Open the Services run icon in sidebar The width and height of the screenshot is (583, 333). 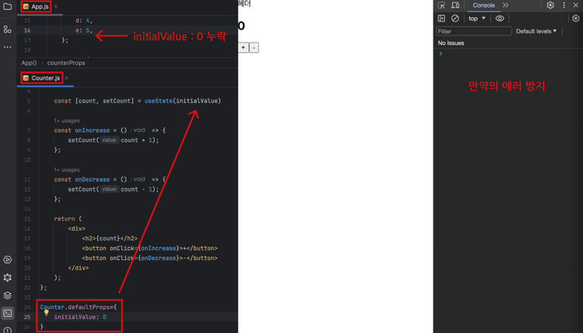pyautogui.click(x=8, y=259)
